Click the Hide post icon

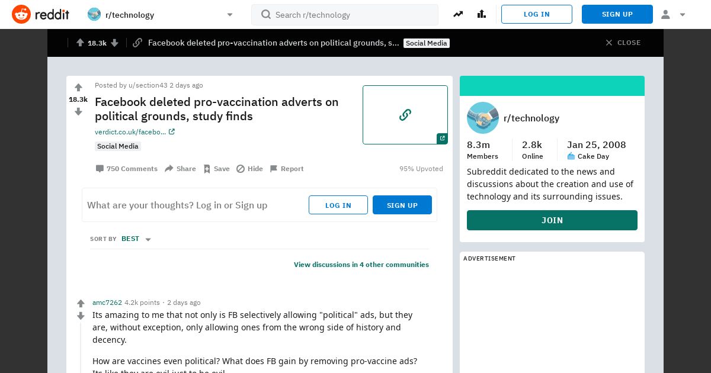pyautogui.click(x=241, y=169)
